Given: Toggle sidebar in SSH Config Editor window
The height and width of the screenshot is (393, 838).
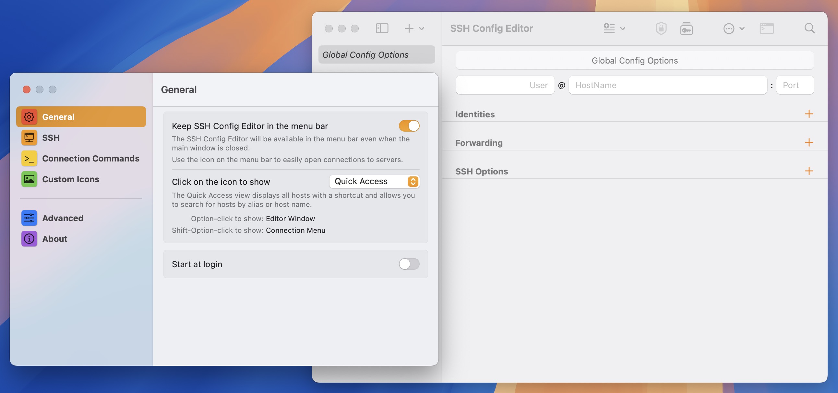Looking at the screenshot, I should click(382, 28).
